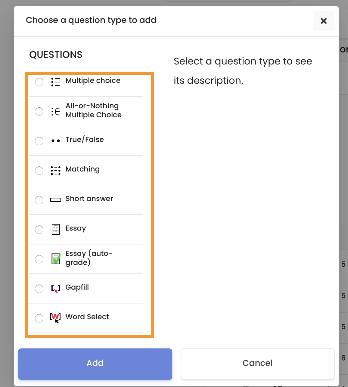
Task: Click the Matching question icon
Action: tap(55, 171)
